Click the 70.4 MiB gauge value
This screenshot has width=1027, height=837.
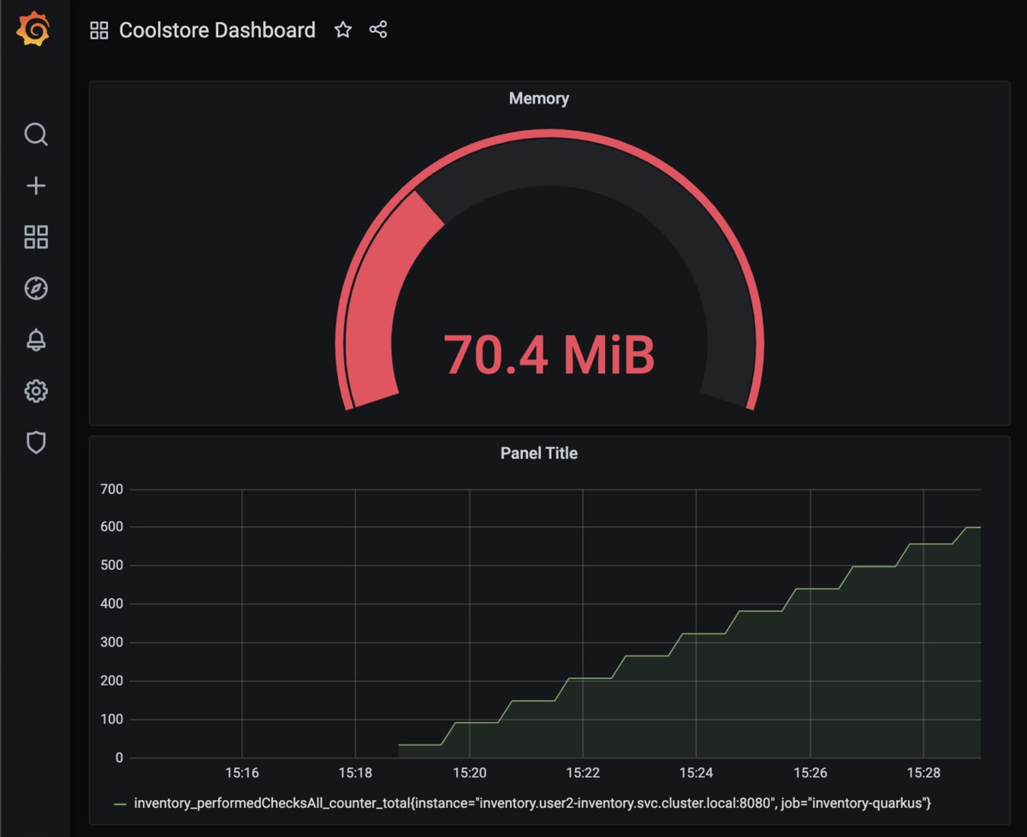pos(549,354)
